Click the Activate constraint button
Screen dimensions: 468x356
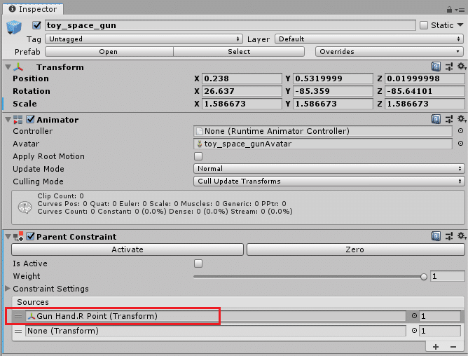coord(128,249)
